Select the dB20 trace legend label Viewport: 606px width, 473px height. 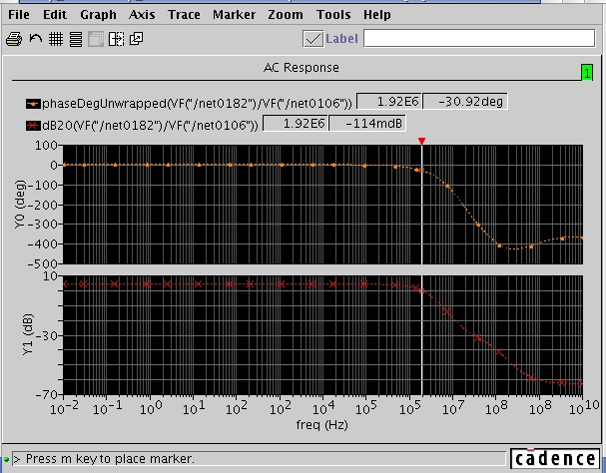point(150,125)
